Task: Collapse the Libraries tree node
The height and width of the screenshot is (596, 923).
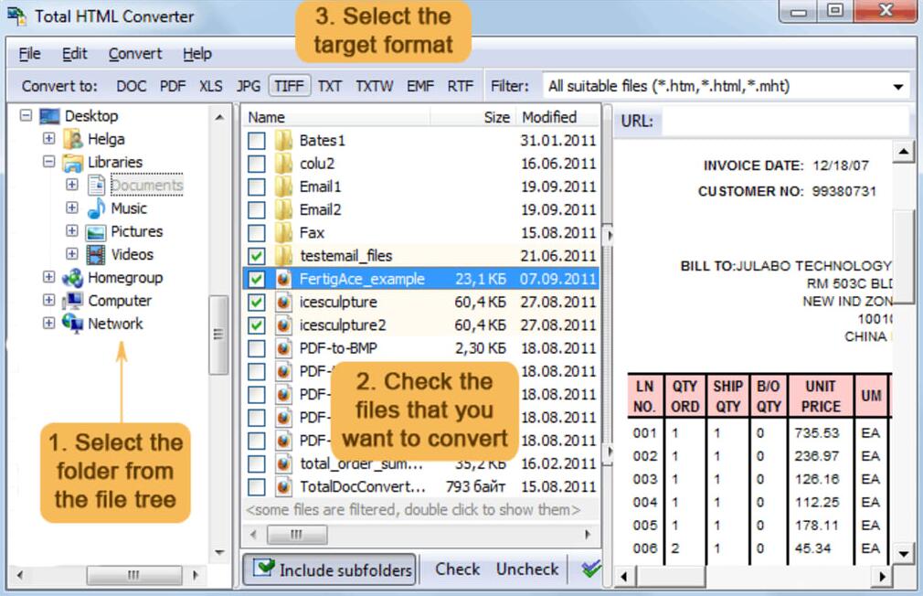Action: click(49, 163)
